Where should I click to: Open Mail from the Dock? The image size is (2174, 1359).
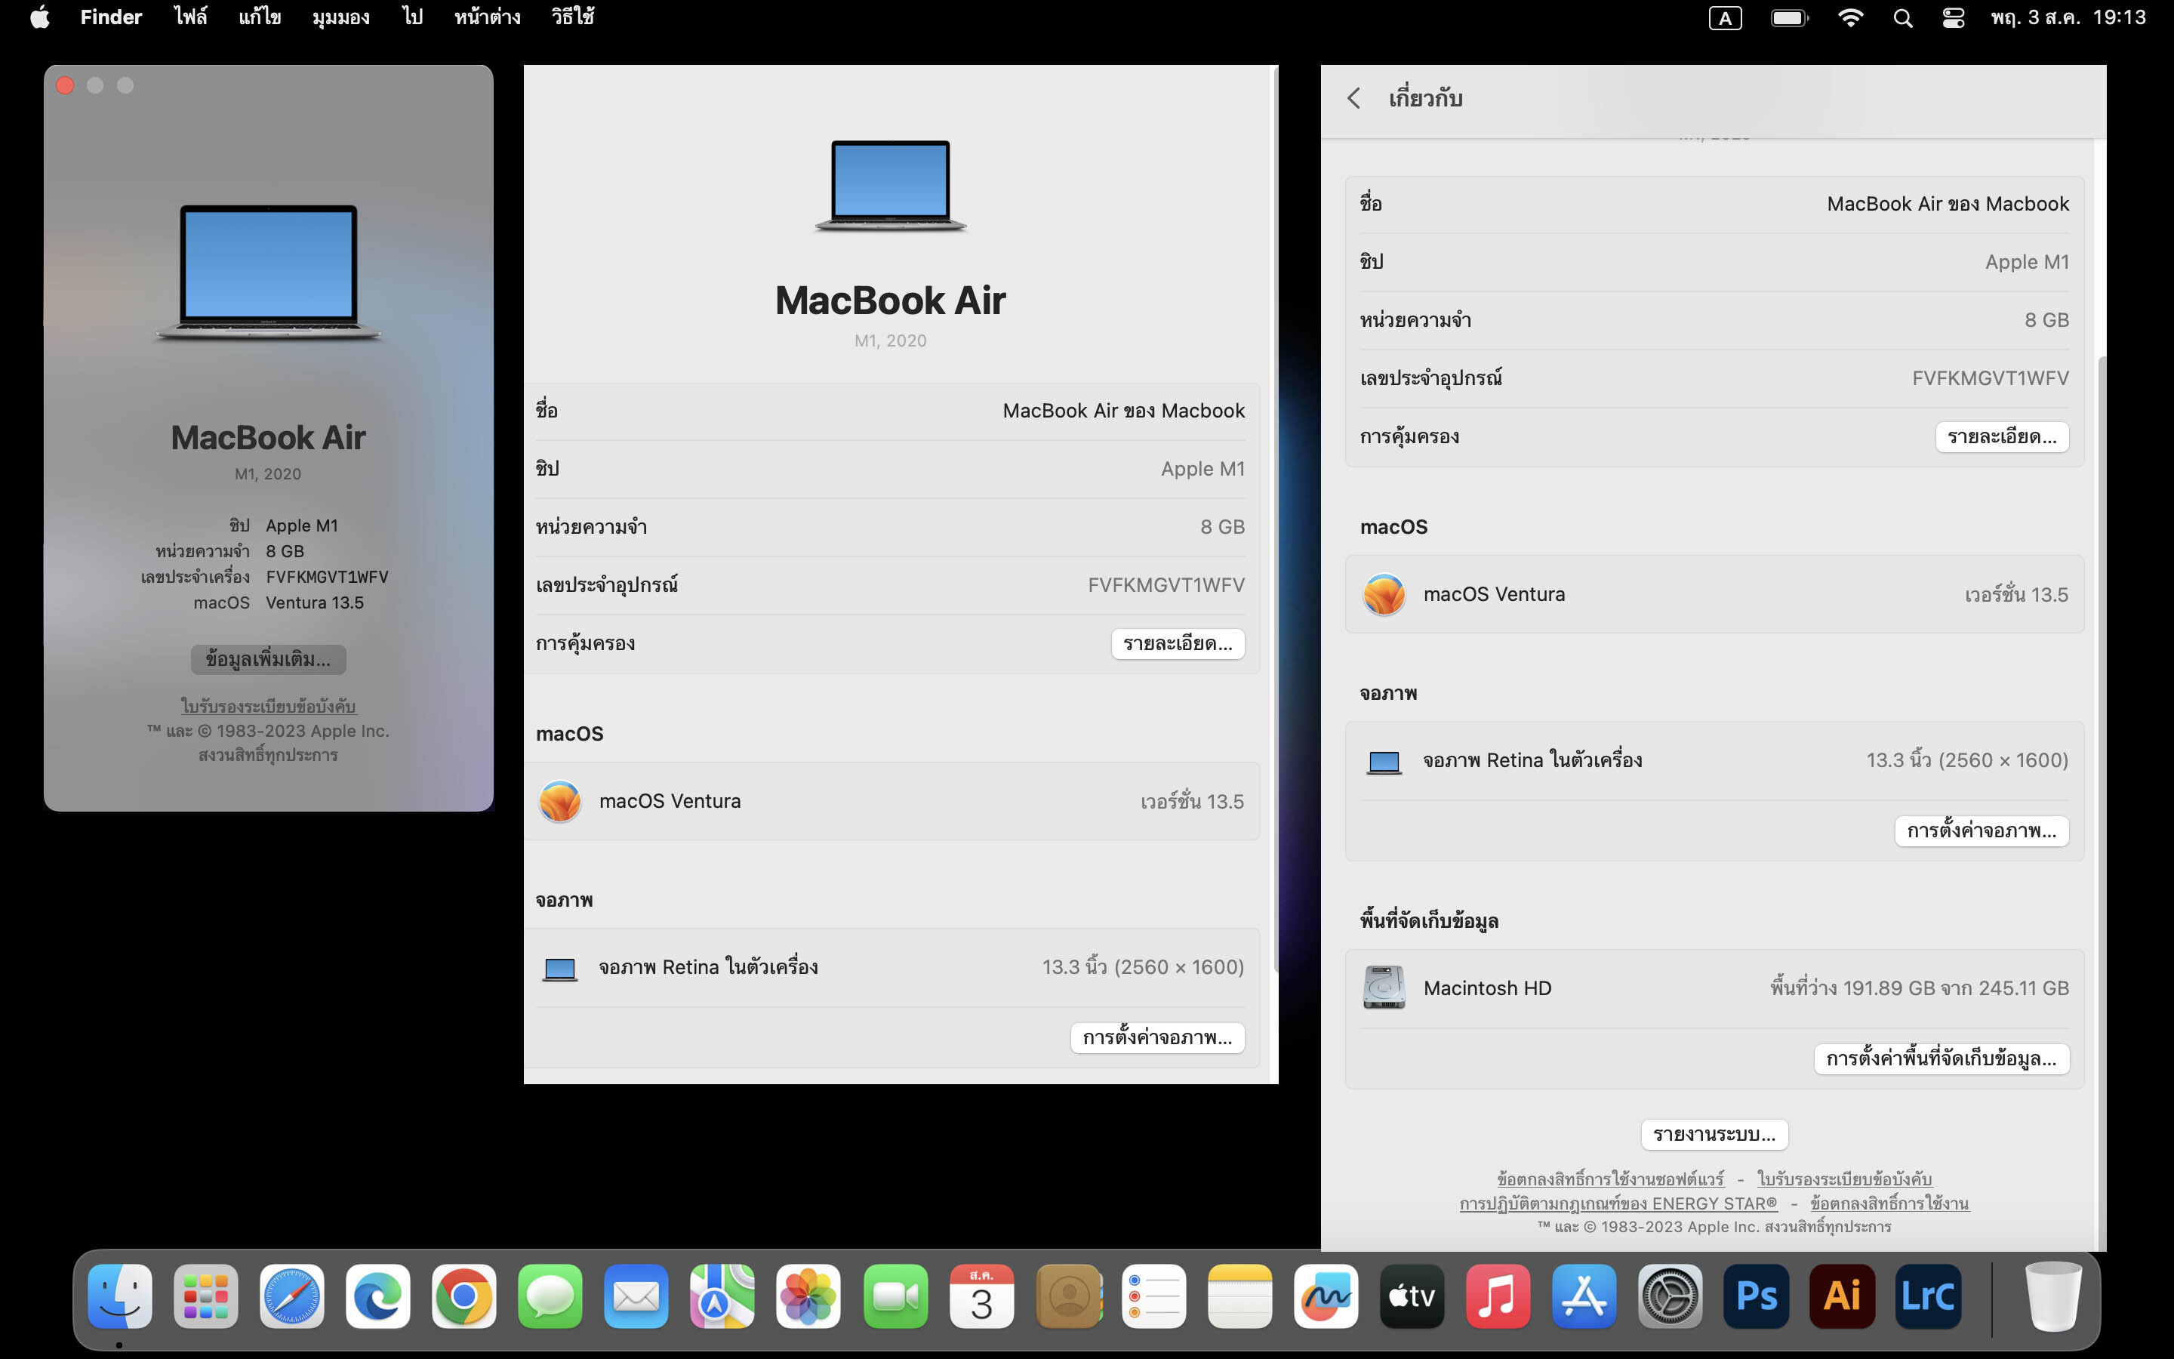point(636,1296)
